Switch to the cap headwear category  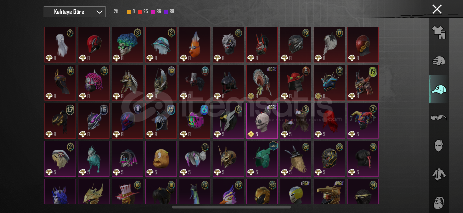[x=438, y=89]
